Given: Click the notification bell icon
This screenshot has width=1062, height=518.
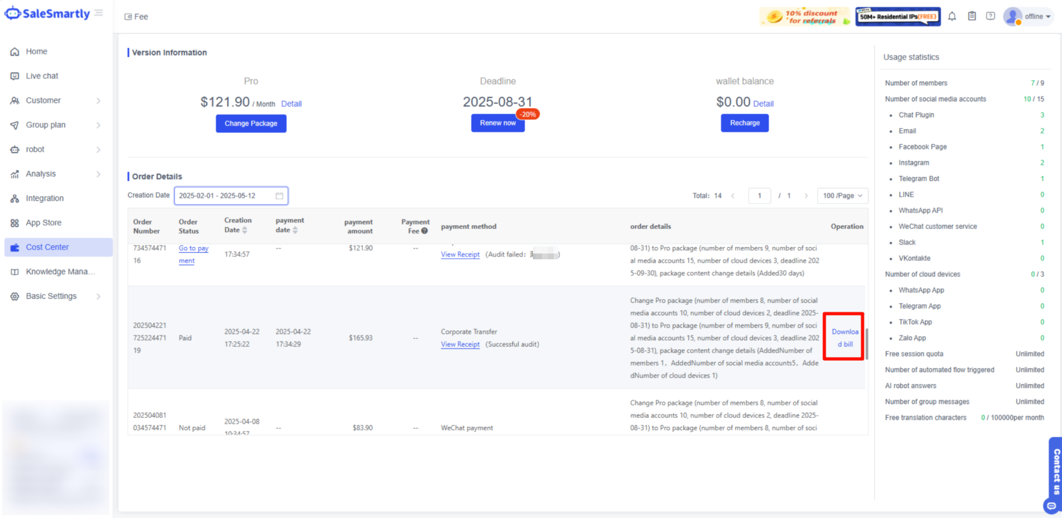Looking at the screenshot, I should (x=952, y=17).
